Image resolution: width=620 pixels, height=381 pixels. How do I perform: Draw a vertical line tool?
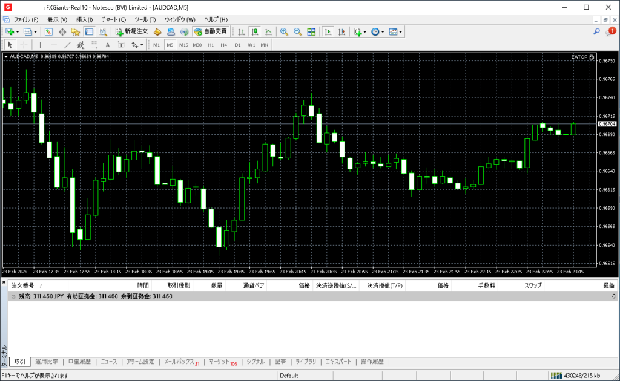click(41, 45)
